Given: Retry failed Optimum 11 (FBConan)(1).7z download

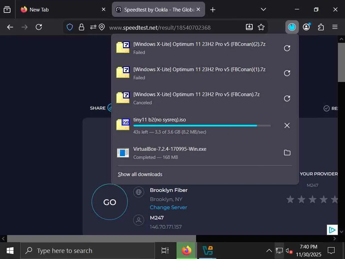Looking at the screenshot, I should pos(287,73).
